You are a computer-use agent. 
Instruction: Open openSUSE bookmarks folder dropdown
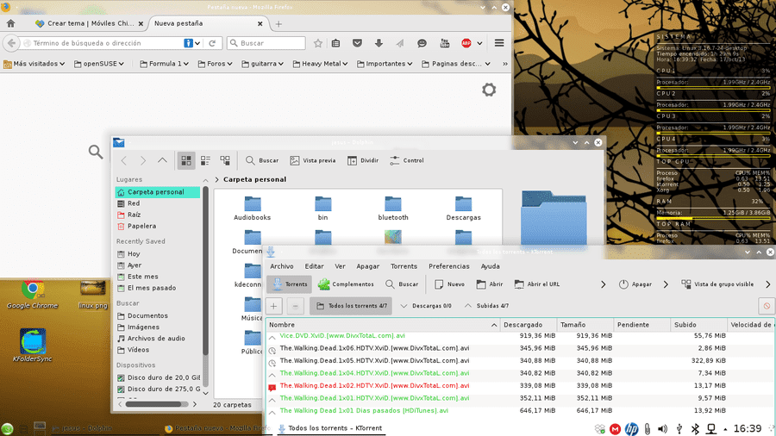[x=99, y=64]
